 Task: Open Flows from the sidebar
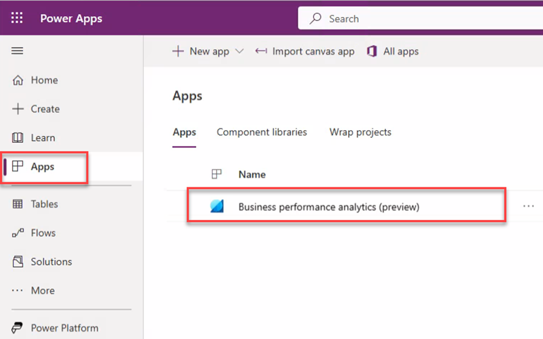pos(34,233)
